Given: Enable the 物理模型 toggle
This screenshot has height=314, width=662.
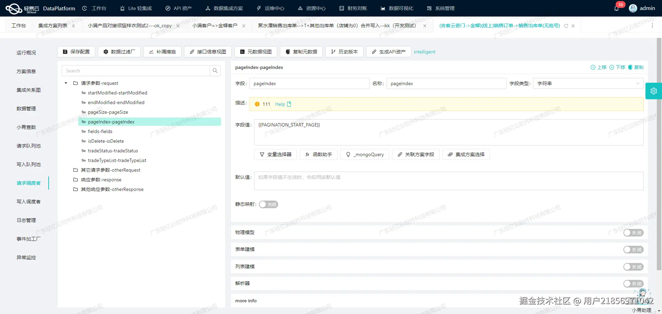Looking at the screenshot, I should coord(633,233).
